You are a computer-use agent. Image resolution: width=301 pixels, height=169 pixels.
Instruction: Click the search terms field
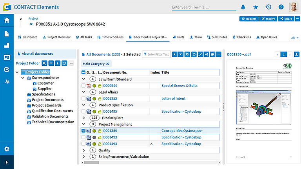pyautogui.click(x=204, y=7)
